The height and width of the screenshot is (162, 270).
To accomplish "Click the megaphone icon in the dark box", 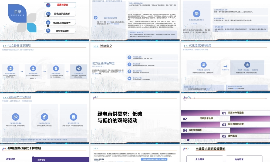I will coord(79,68).
